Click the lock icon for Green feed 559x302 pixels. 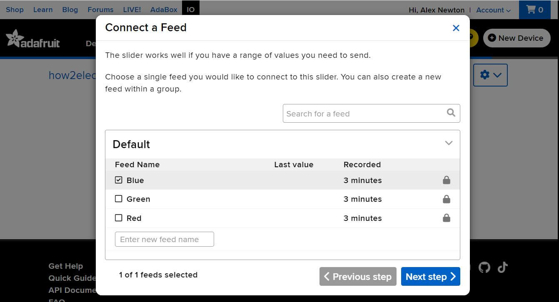coord(446,199)
